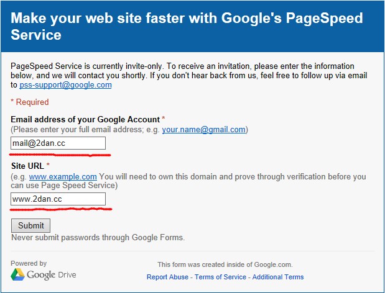Click the red underline beneath the email field

60,155
